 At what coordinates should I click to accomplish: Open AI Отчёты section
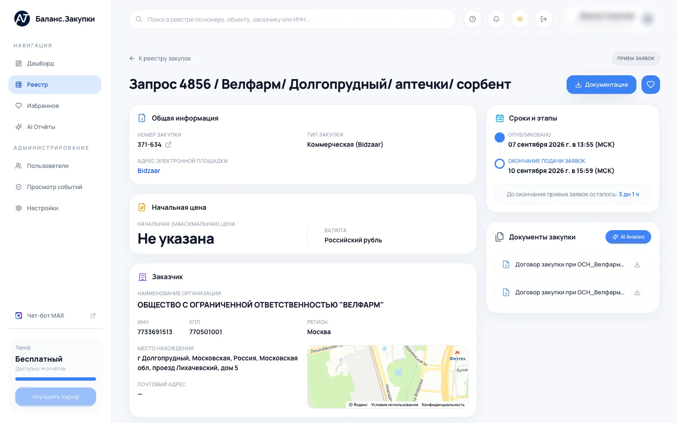coord(55,127)
